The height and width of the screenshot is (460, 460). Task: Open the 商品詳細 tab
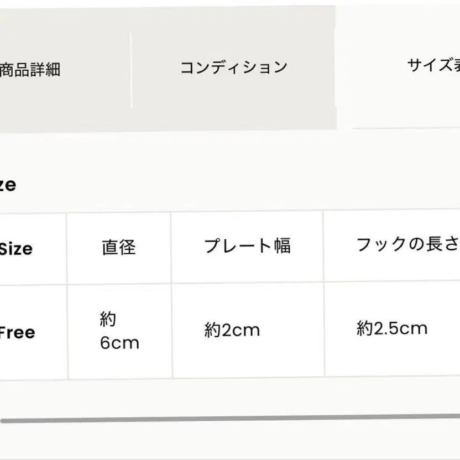[x=30, y=70]
